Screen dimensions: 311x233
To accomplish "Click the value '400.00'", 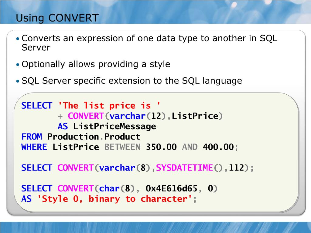I will tap(218, 147).
